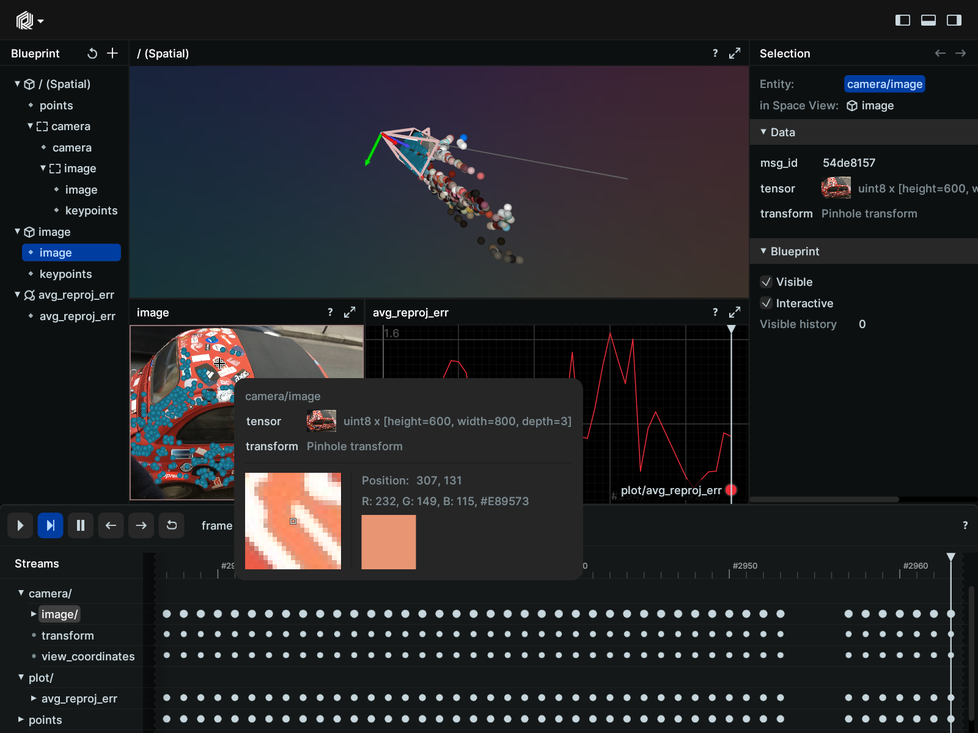Expand image/ in Streams
Image resolution: width=978 pixels, height=733 pixels.
click(x=34, y=614)
